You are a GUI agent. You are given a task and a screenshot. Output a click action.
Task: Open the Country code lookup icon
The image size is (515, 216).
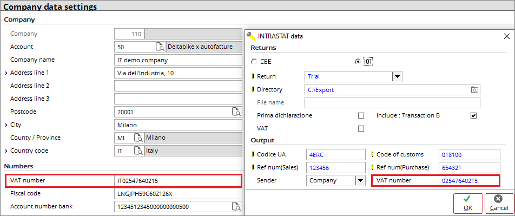click(x=138, y=151)
